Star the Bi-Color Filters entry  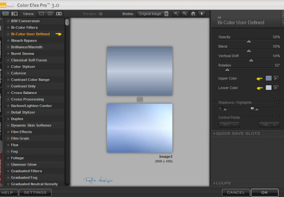8,28
